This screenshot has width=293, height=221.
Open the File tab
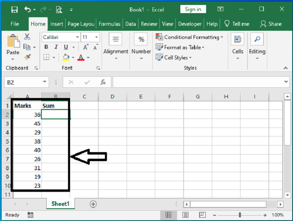pos(15,24)
